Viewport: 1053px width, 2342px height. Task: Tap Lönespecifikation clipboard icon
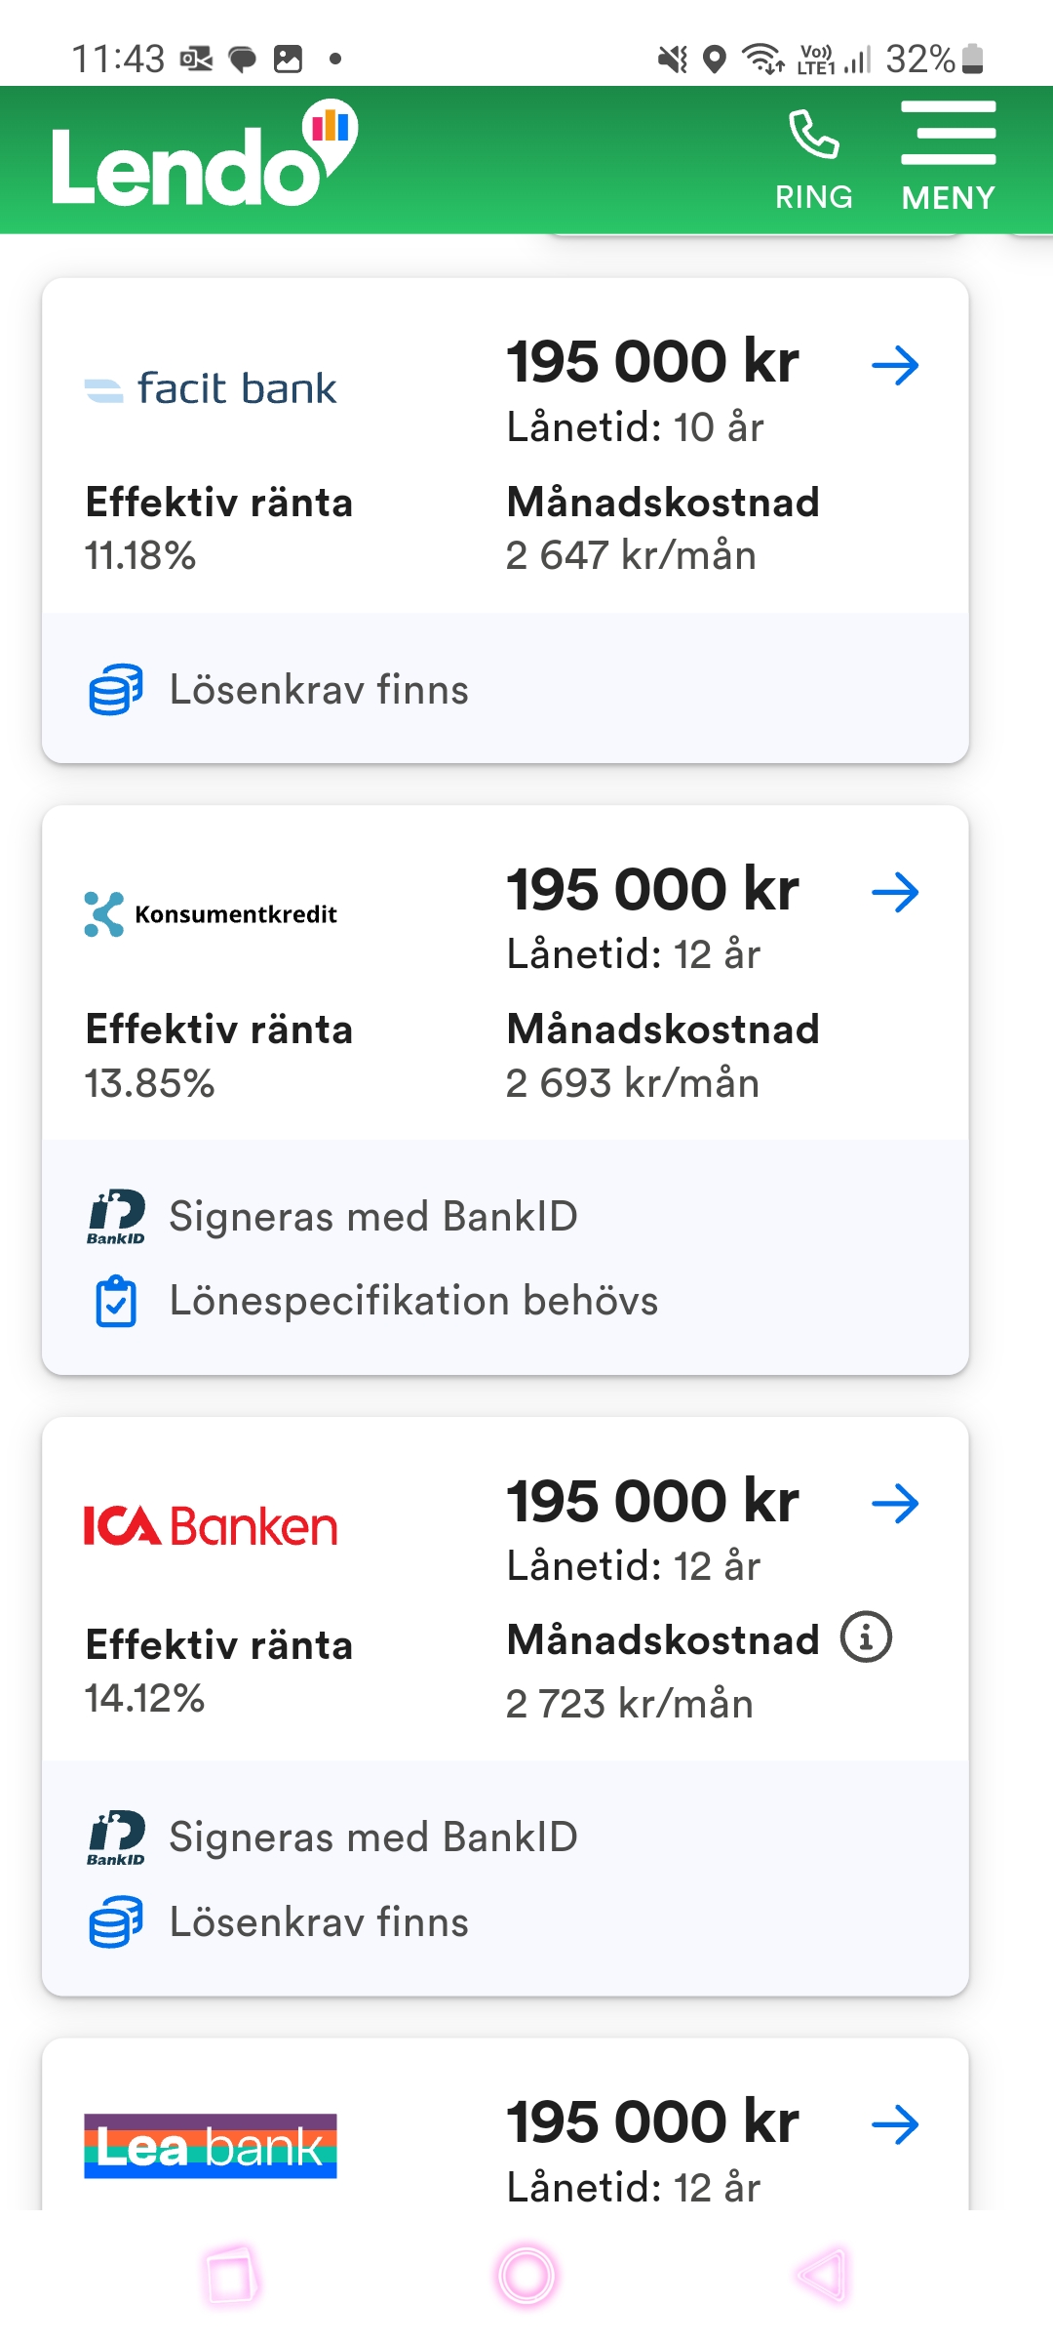(116, 1301)
